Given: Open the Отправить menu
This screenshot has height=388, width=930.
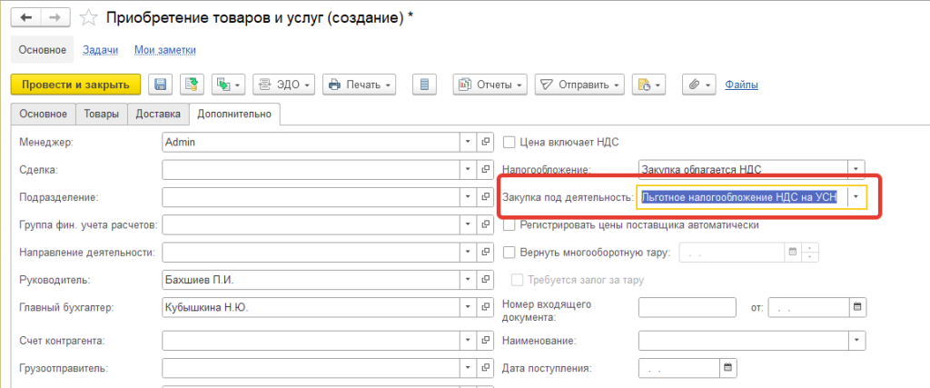Looking at the screenshot, I should tap(579, 85).
